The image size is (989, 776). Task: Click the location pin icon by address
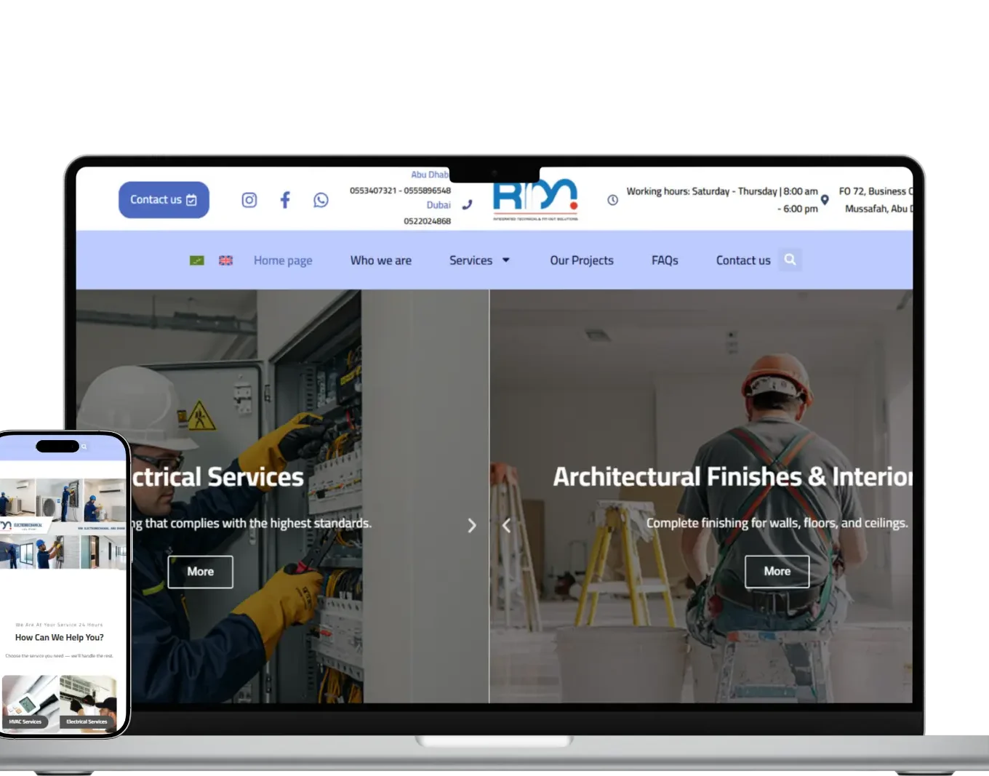tap(825, 200)
